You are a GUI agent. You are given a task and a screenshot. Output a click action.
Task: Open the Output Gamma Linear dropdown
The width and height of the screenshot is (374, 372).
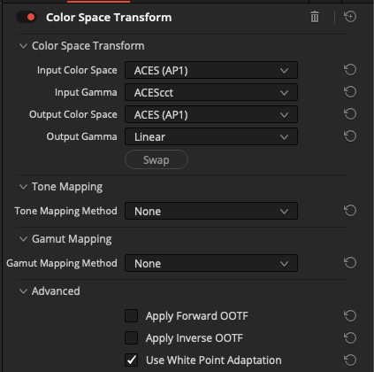coord(211,136)
